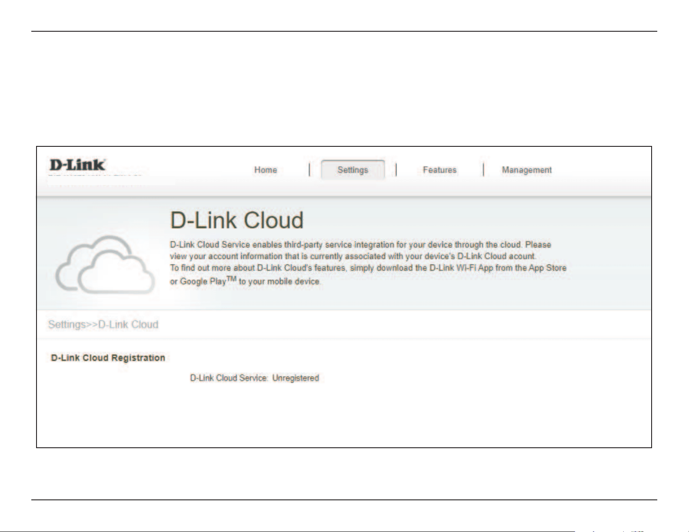The width and height of the screenshot is (689, 532).
Task: Select the Unregistered status value
Action: click(x=296, y=378)
